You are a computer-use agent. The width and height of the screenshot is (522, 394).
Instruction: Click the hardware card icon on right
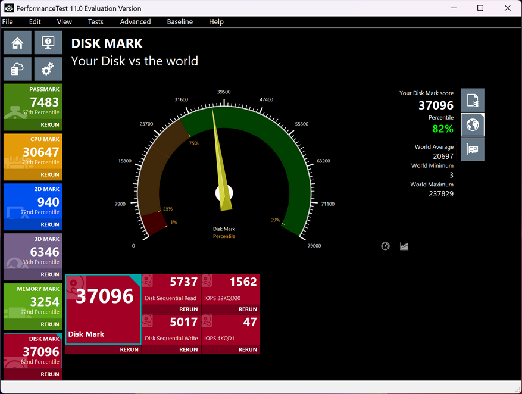coord(473,149)
